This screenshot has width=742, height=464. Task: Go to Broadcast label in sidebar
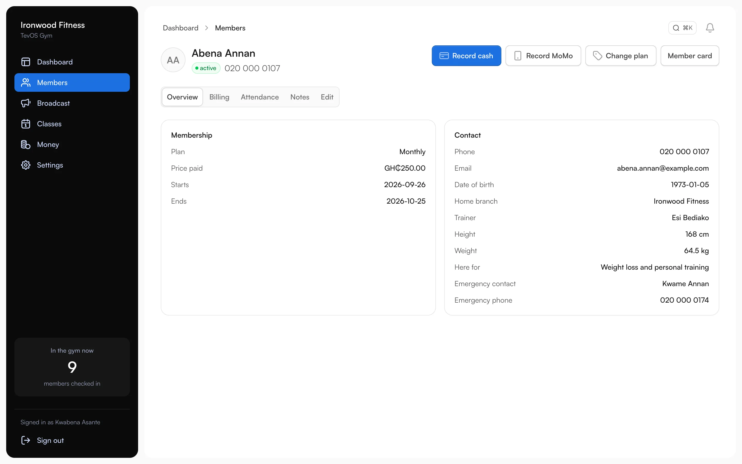53,103
